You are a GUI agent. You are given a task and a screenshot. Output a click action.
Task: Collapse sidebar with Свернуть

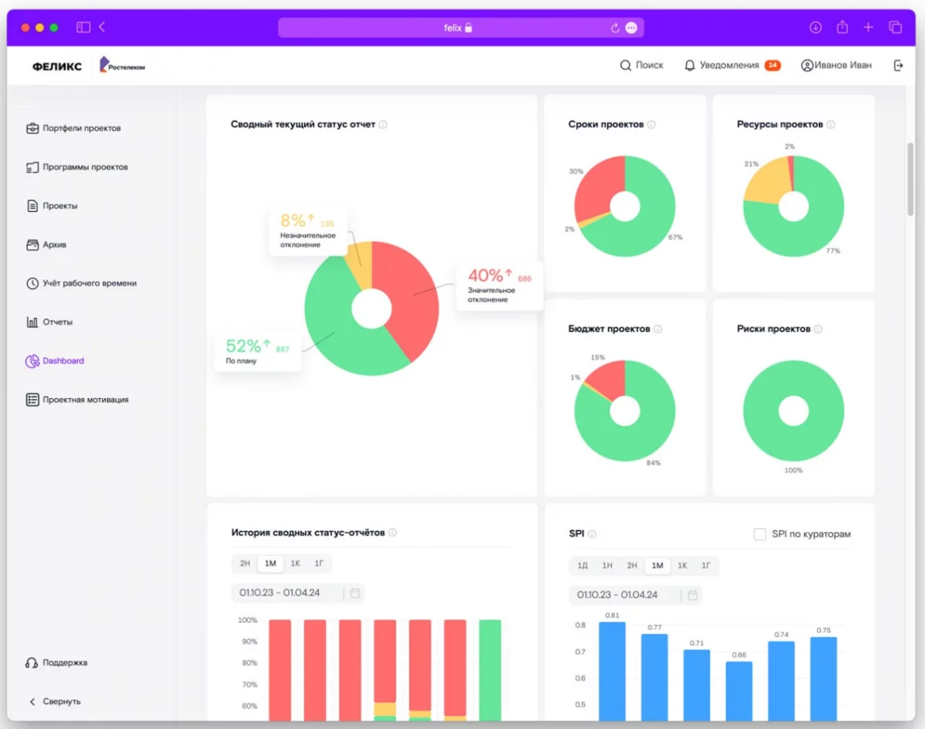[55, 701]
